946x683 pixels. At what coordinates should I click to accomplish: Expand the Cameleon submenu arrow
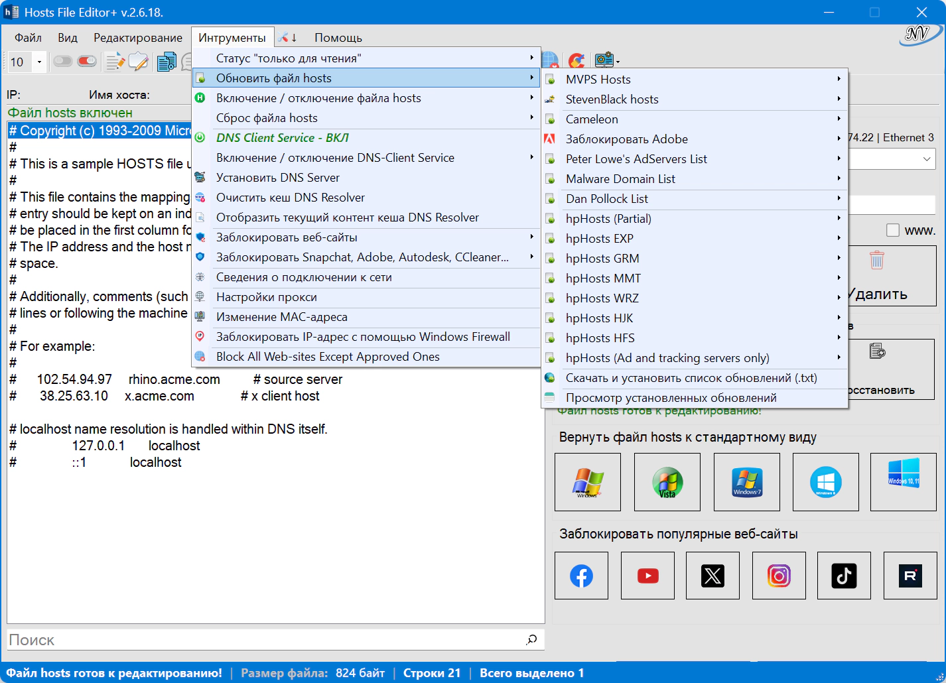[839, 119]
